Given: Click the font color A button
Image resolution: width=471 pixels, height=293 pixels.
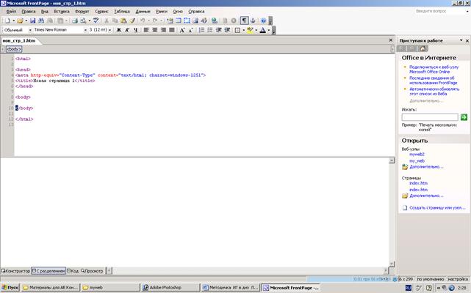Looking at the screenshot, I should (x=263, y=30).
